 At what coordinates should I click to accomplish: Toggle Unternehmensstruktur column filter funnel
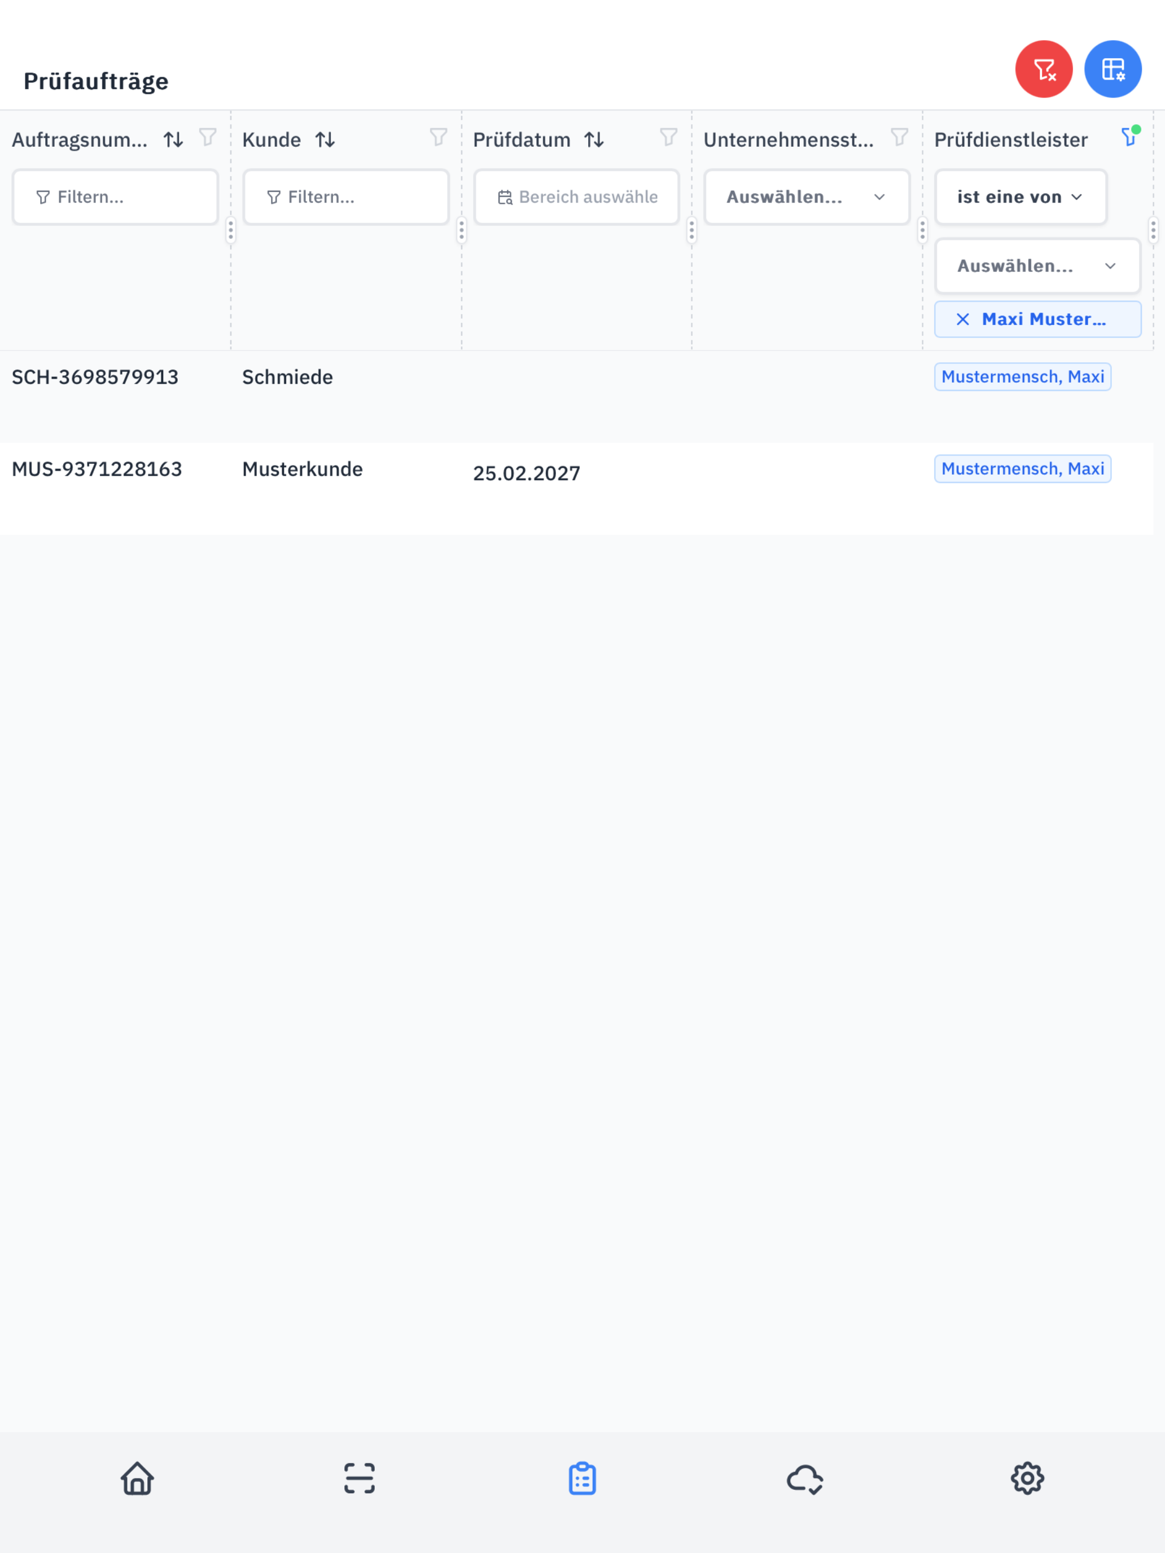900,137
